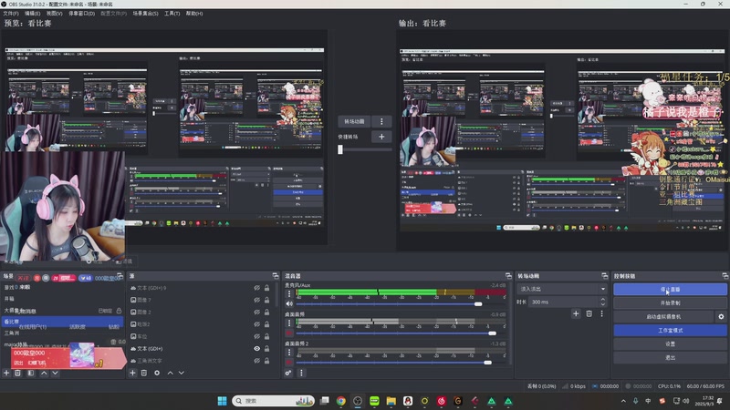Undock the Sources panel with its popout icon

(276, 276)
